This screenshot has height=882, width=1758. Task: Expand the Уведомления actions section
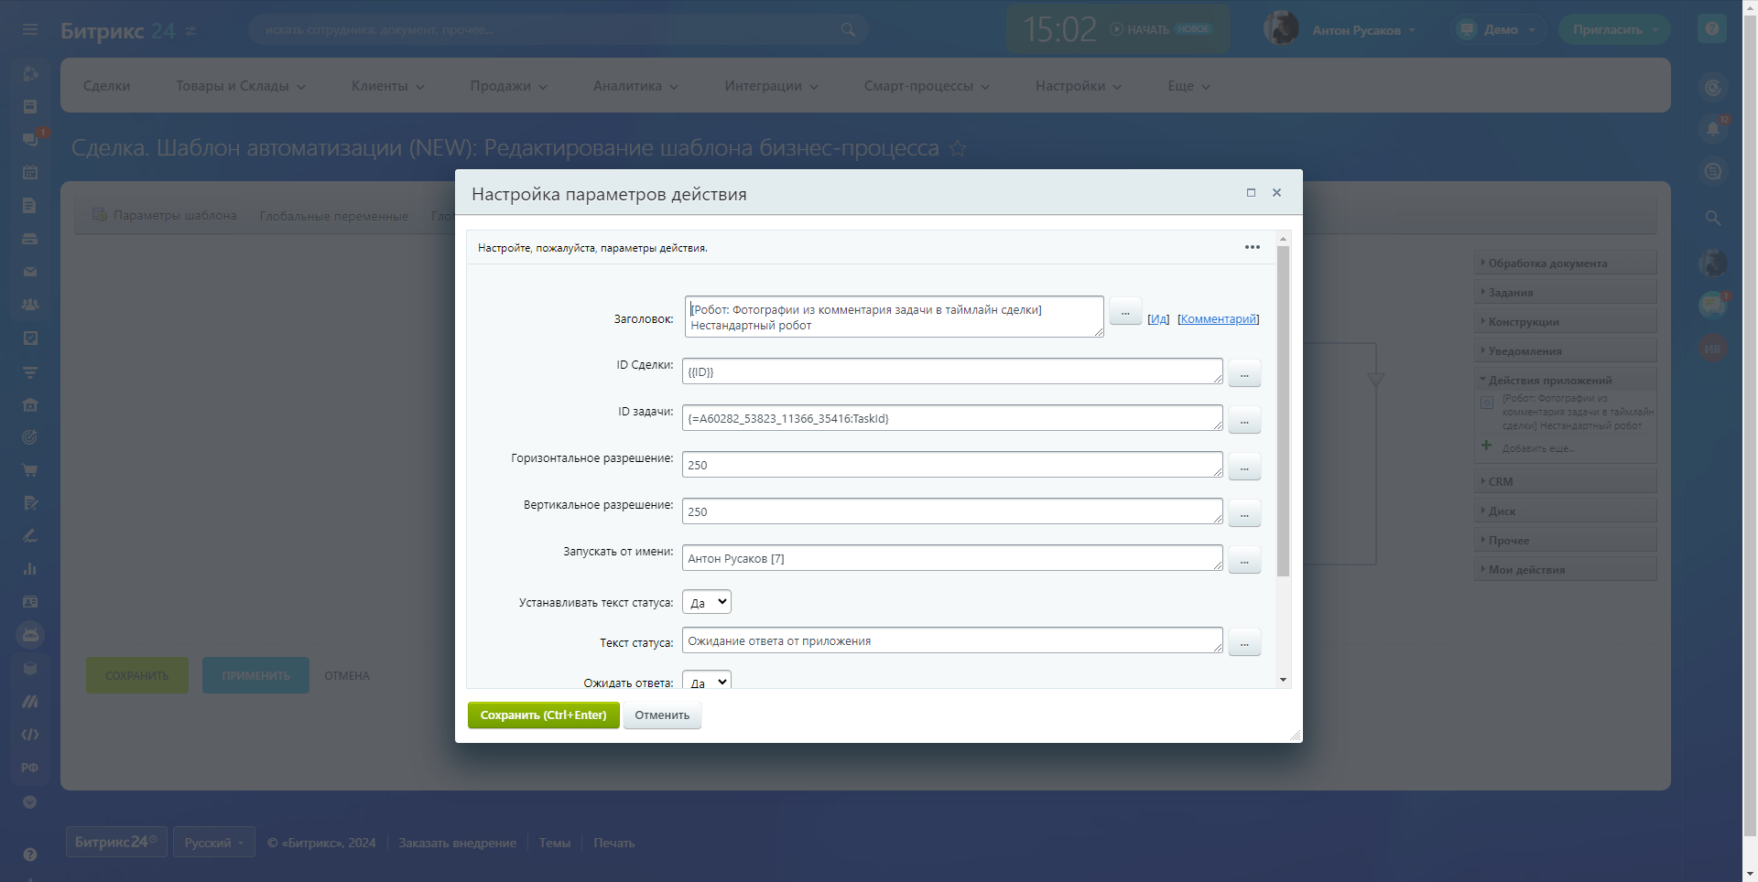pyautogui.click(x=1525, y=350)
